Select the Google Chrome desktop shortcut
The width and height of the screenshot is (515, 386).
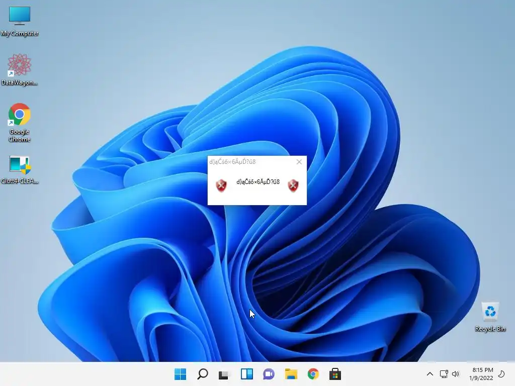click(x=20, y=123)
